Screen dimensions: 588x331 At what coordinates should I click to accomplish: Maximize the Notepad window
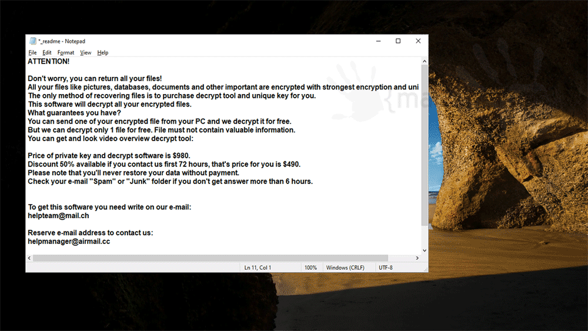398,41
